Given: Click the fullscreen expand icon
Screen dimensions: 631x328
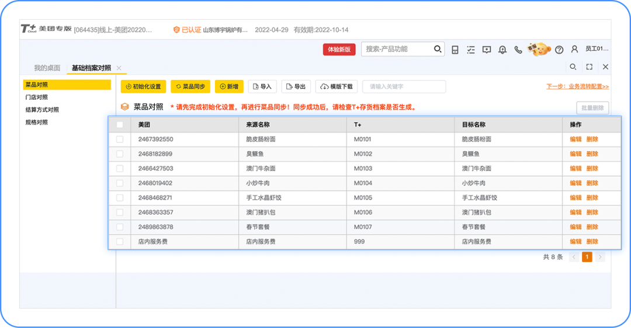Looking at the screenshot, I should (590, 67).
